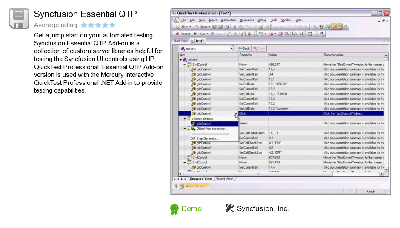
Task: Open dropdown arrow next to New
Action: click(x=190, y=27)
